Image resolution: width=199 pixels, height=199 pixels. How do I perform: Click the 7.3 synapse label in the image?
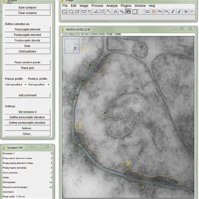tap(126, 163)
